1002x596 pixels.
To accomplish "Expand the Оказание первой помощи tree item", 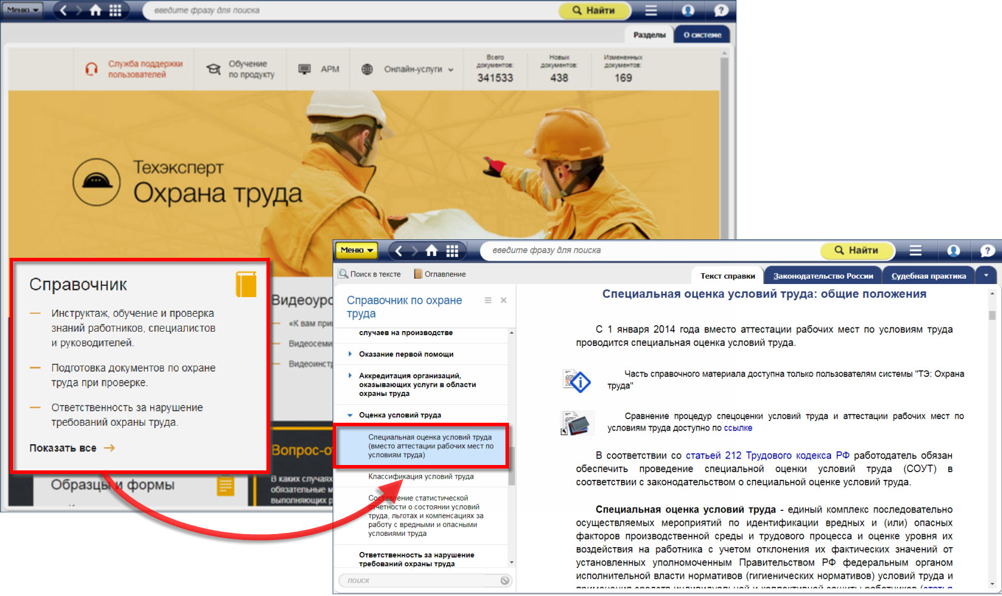I will [x=350, y=354].
